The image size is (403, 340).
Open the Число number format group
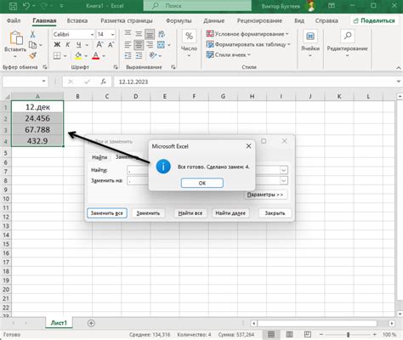(189, 42)
